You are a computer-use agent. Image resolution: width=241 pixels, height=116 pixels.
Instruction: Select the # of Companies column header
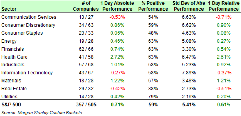[x=86, y=6]
